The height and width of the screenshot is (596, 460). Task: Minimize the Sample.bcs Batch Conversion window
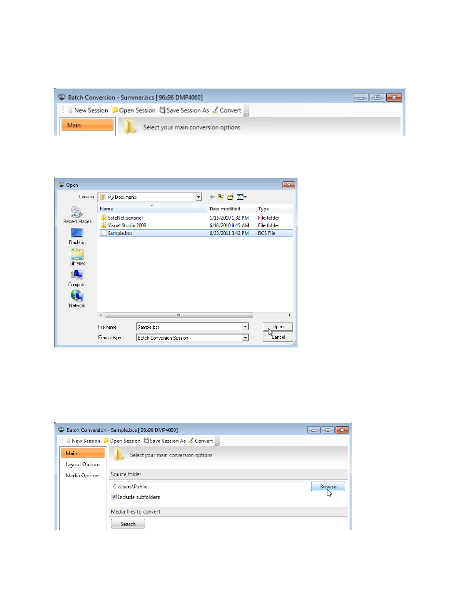pos(313,430)
